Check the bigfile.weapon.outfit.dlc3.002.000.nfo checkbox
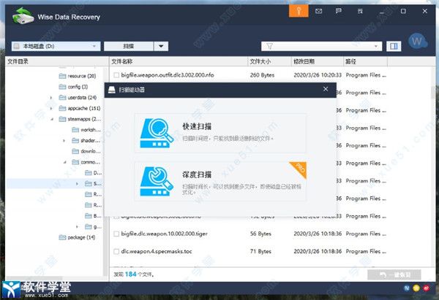439x300 pixels. (x=116, y=75)
